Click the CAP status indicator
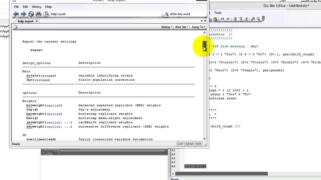Image resolution: width=321 pixels, height=180 pixels. [x=181, y=144]
